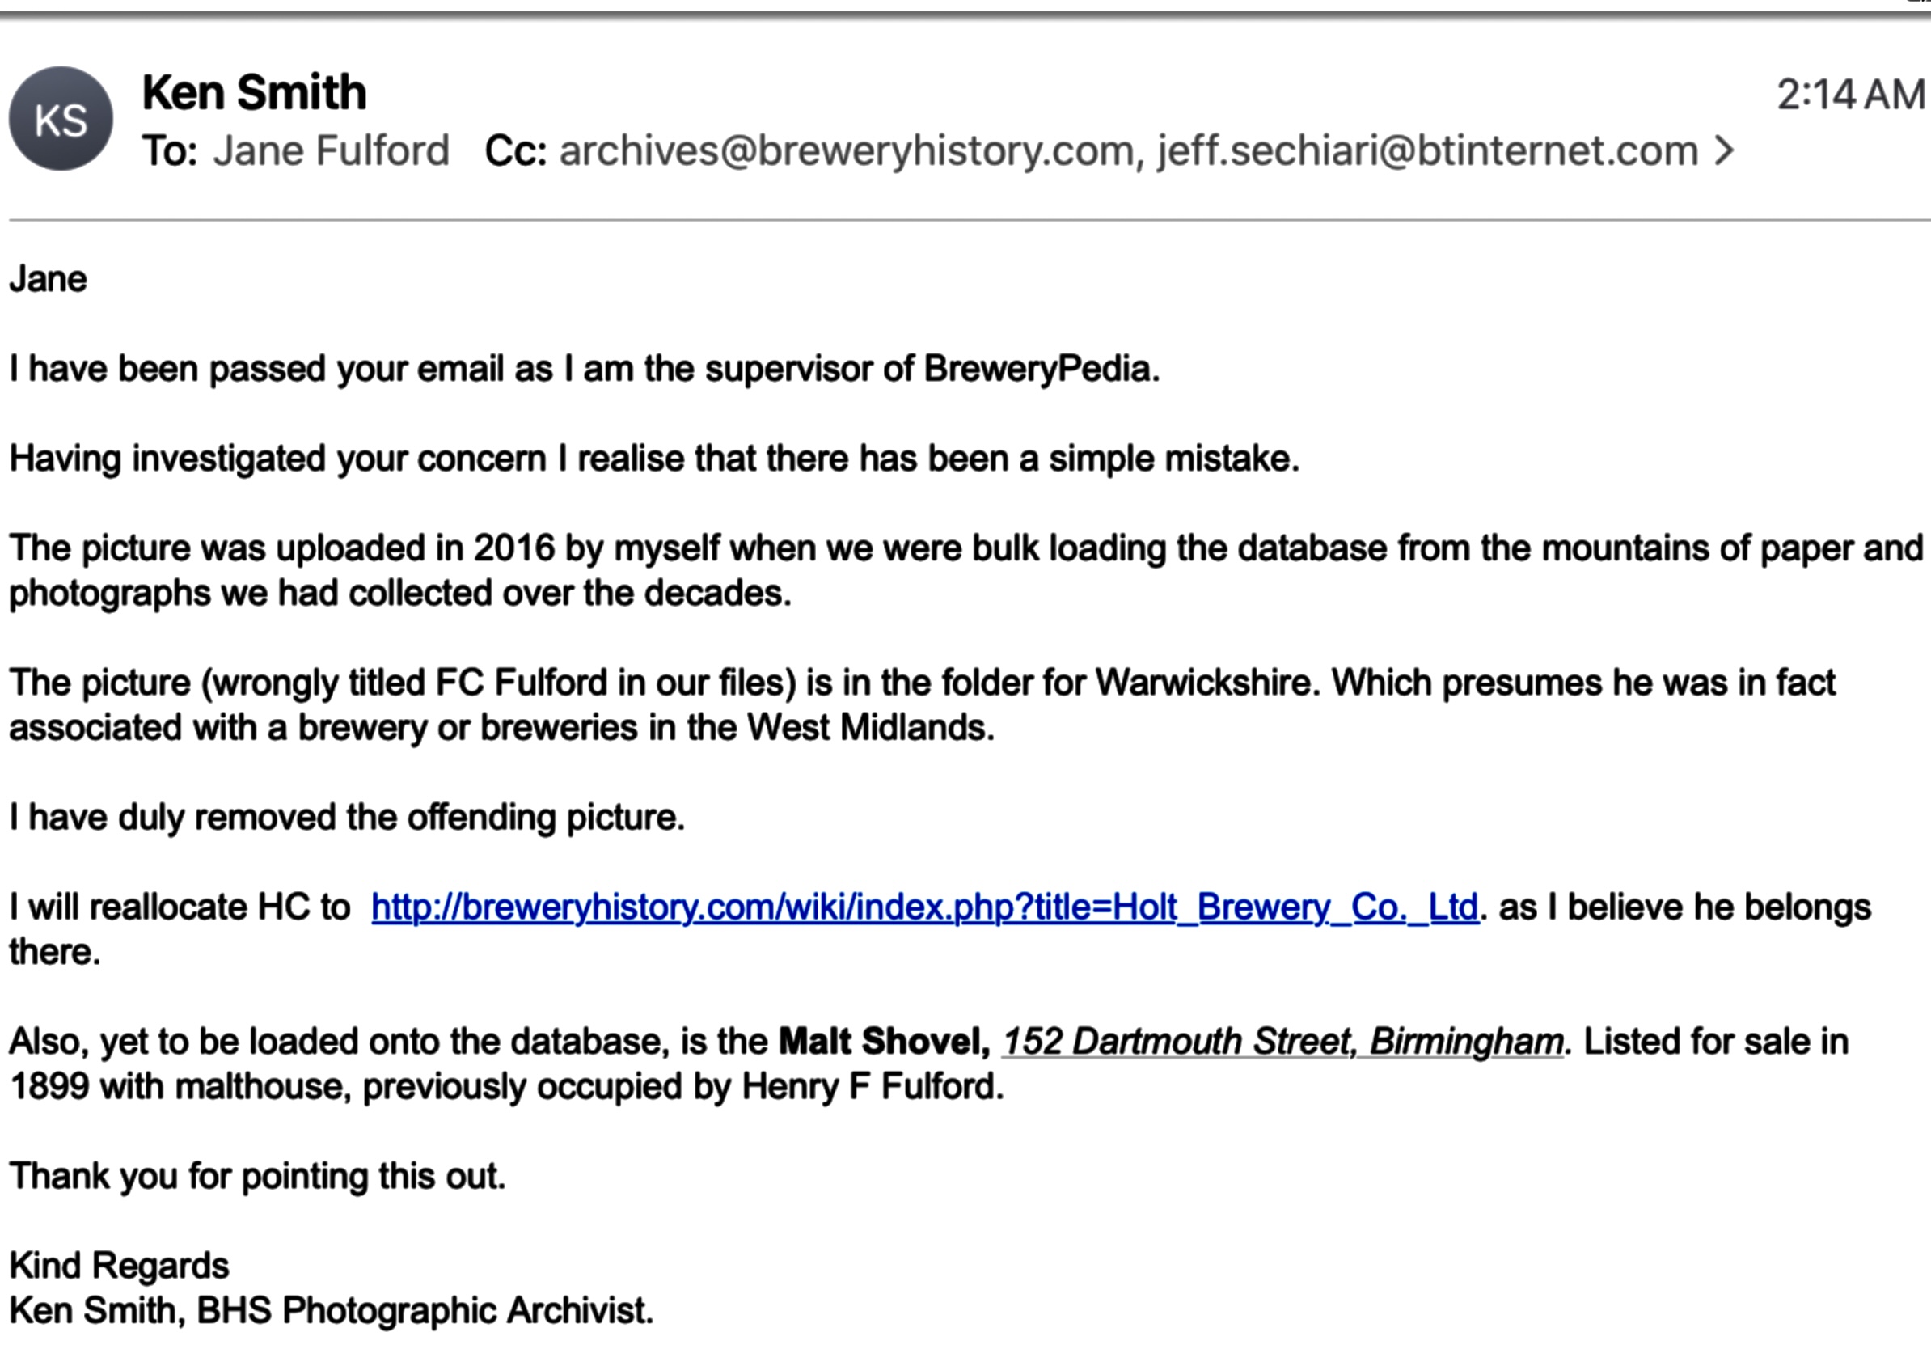Open the Holt Brewery Co. Ltd wiki link
The height and width of the screenshot is (1349, 1931).
tap(923, 907)
